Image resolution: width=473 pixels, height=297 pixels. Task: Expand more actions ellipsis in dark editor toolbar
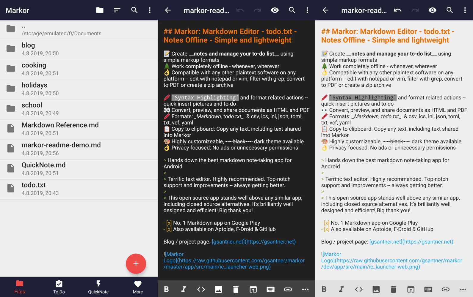[305, 289]
